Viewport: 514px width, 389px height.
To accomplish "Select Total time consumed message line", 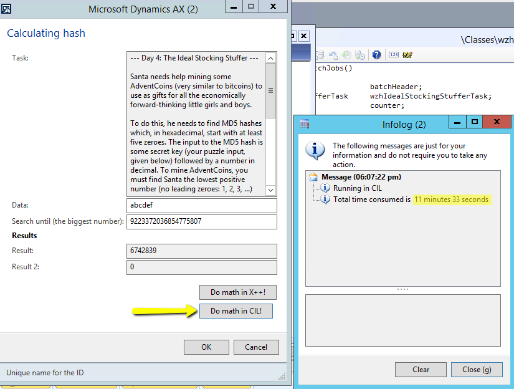I will (x=411, y=199).
